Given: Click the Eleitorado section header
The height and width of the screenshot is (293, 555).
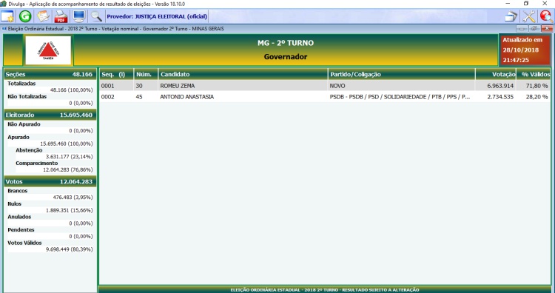Looking at the screenshot, I should [50, 115].
